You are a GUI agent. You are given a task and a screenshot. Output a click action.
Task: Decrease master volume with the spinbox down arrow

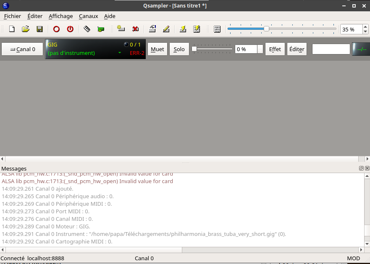[x=365, y=31]
